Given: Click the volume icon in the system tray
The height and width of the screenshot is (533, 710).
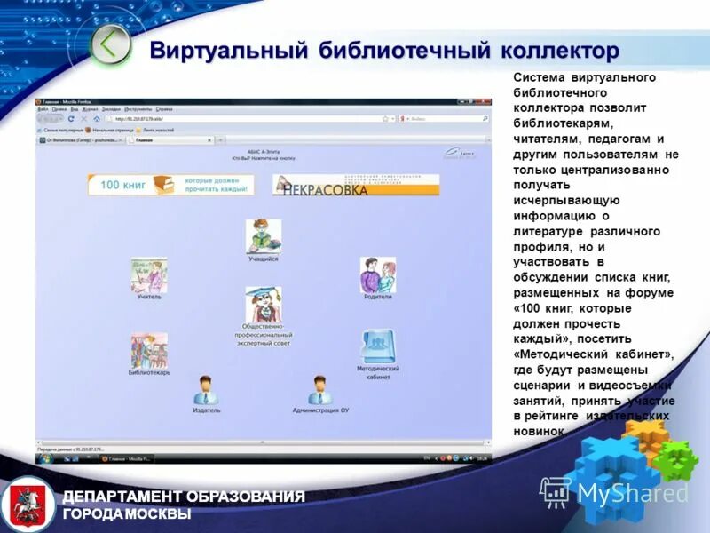Looking at the screenshot, I should (471, 457).
